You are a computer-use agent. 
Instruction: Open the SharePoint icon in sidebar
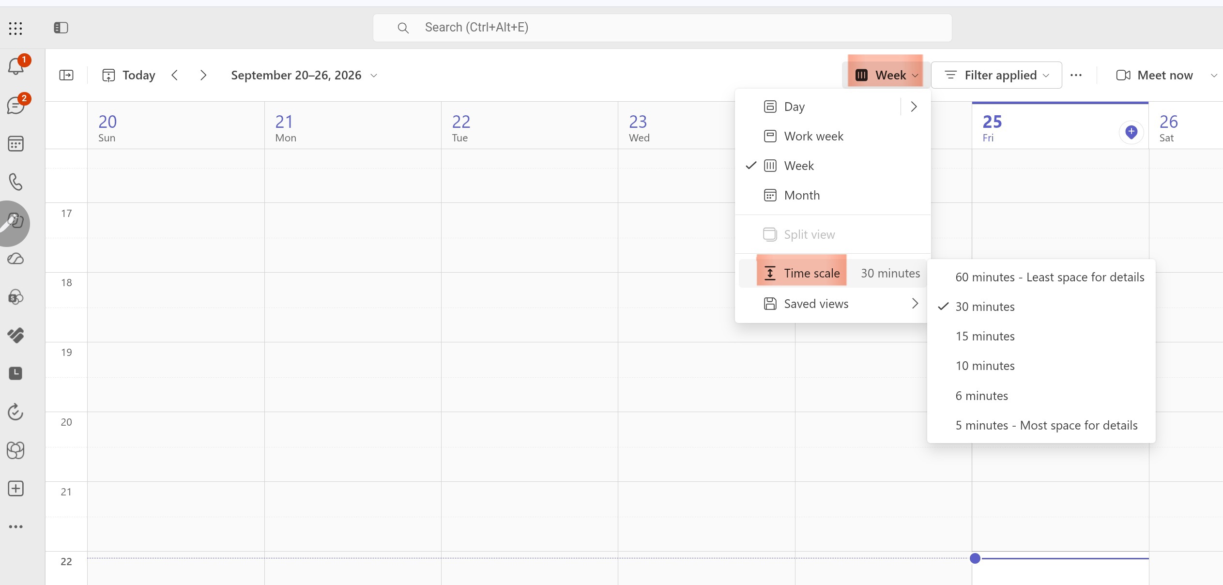click(16, 297)
